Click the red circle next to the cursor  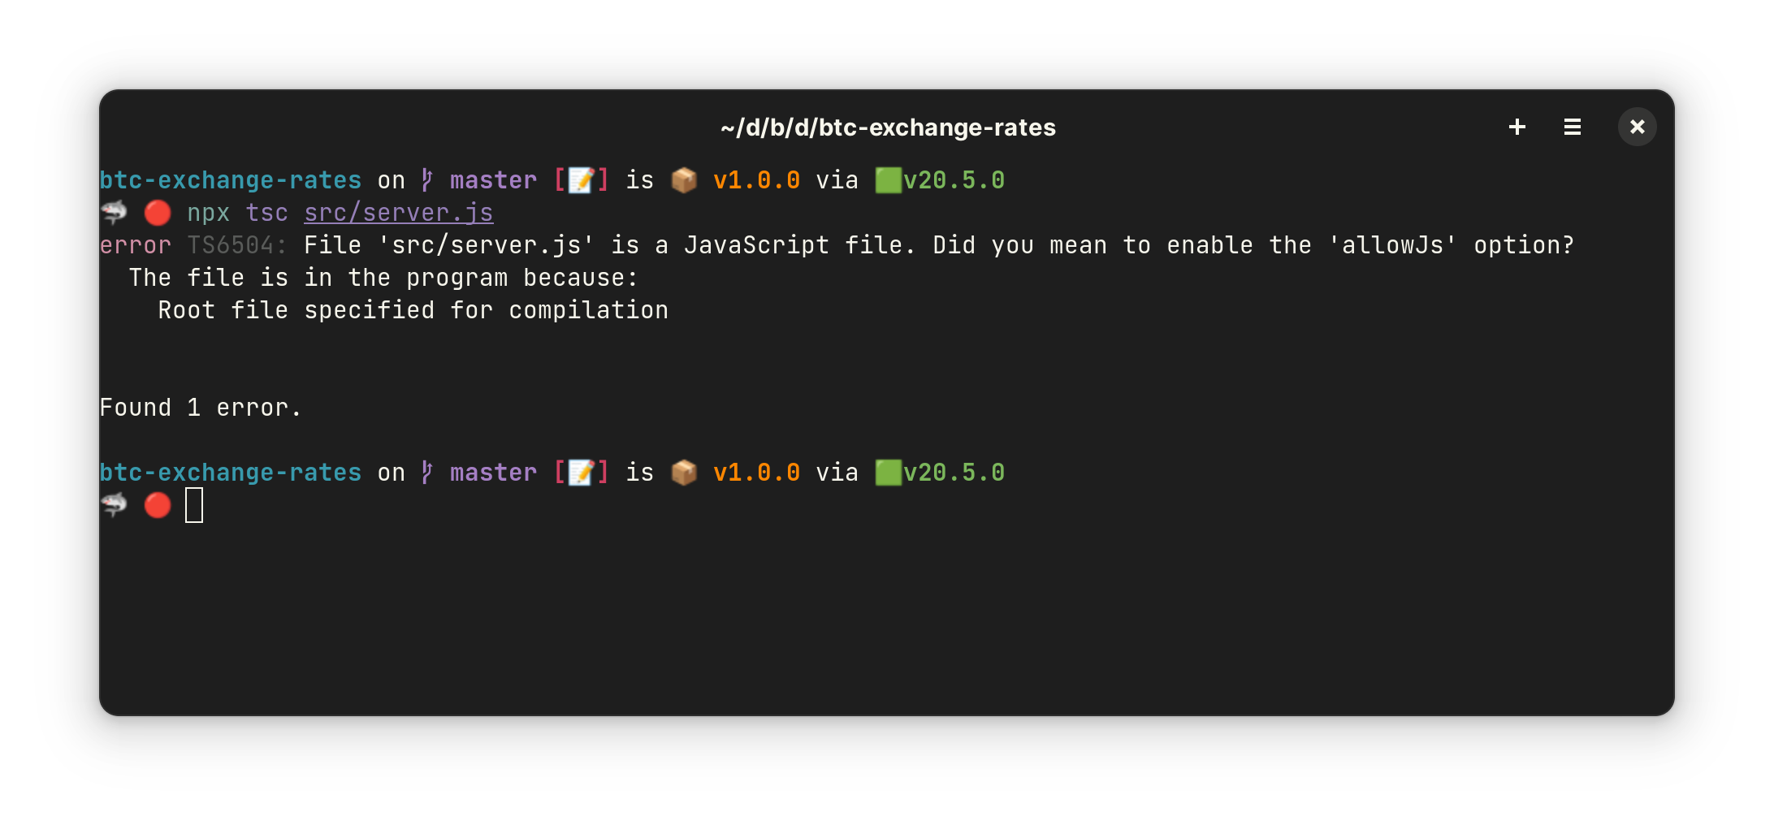point(158,505)
